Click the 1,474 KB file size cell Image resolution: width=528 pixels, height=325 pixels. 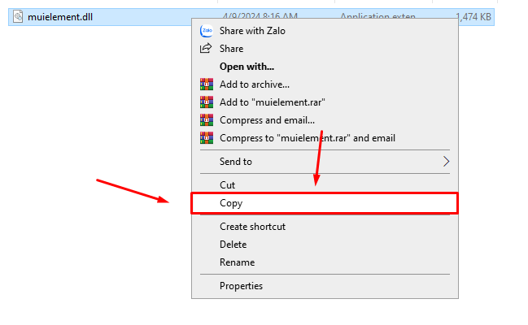(470, 17)
